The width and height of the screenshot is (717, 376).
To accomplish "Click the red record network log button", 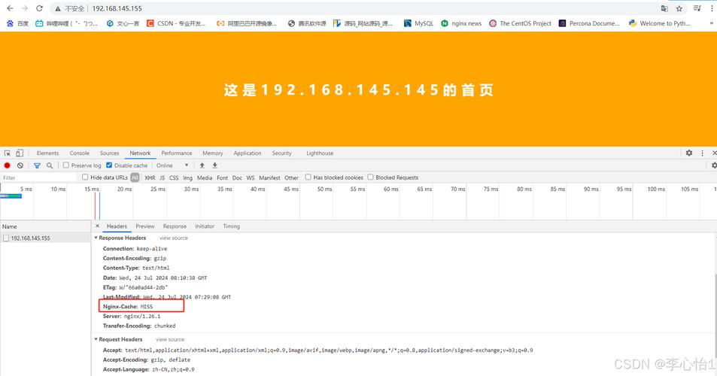I will [8, 165].
